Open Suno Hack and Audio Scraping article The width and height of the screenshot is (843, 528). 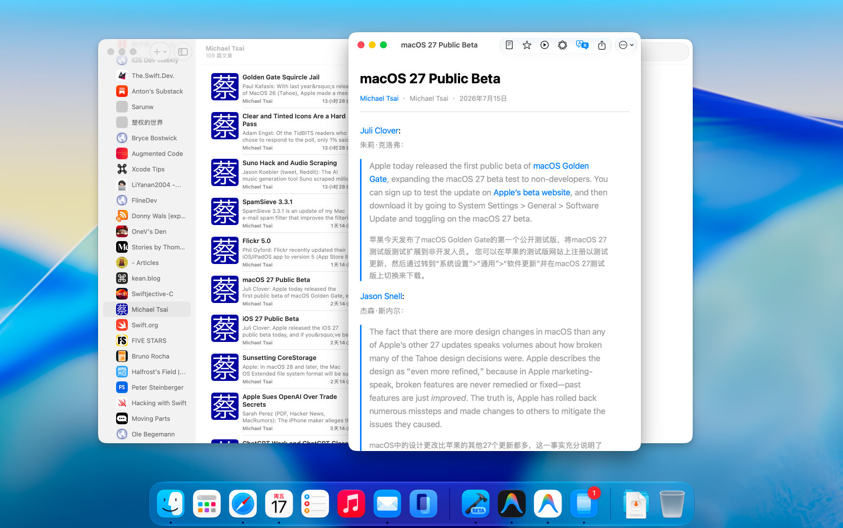coord(280,174)
